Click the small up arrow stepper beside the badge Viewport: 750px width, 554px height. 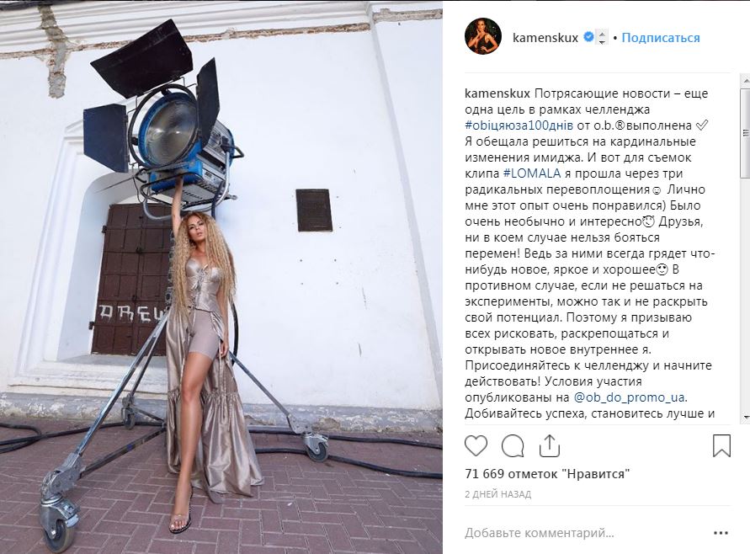(602, 33)
